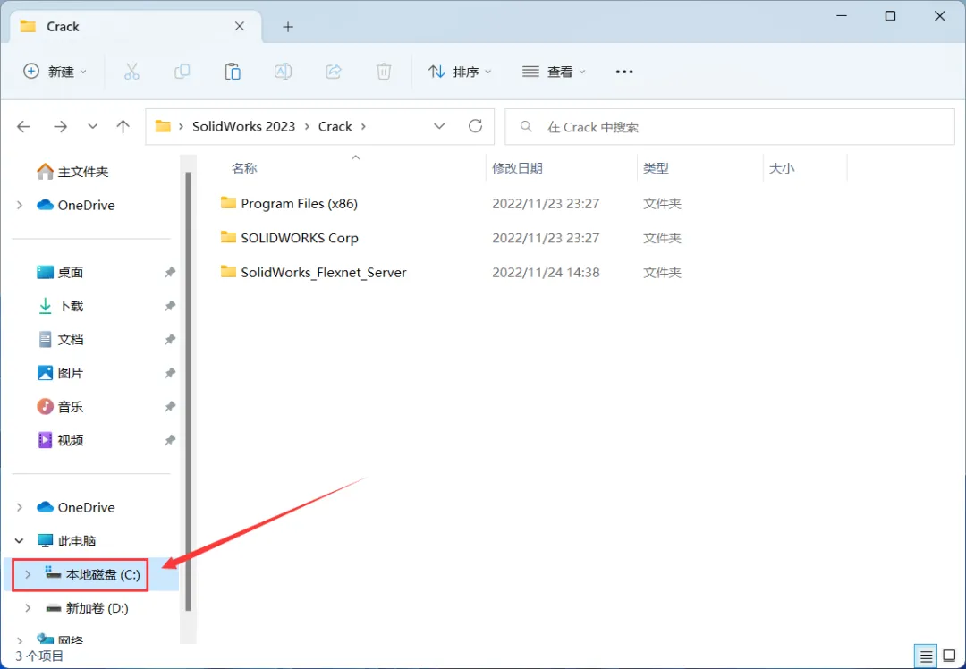Click the Copy icon in toolbar

click(182, 72)
